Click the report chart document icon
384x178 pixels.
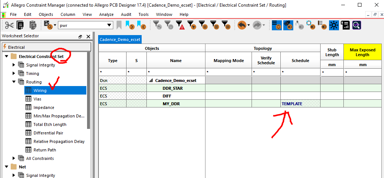coord(345,25)
